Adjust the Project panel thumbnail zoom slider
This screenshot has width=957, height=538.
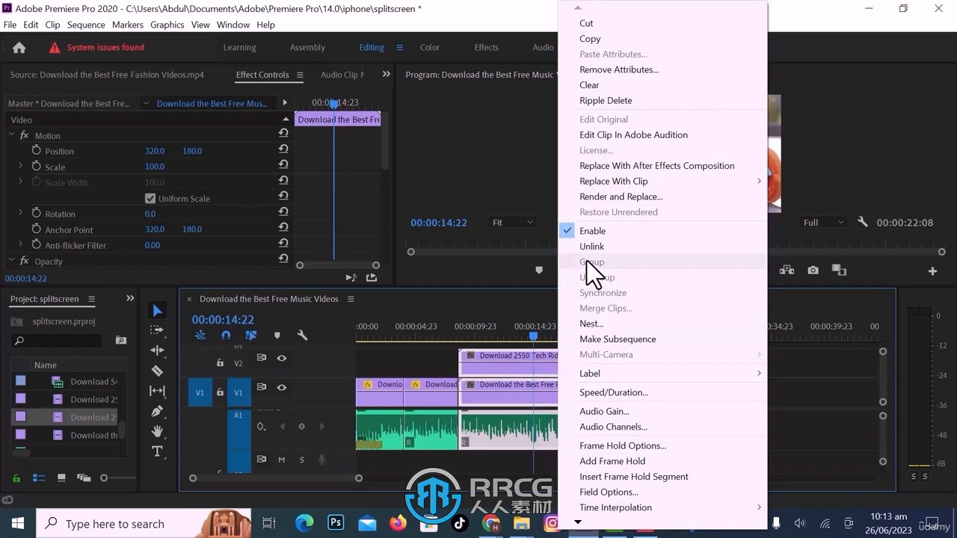[104, 478]
